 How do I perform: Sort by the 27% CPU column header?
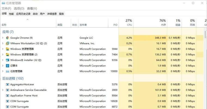126,23
